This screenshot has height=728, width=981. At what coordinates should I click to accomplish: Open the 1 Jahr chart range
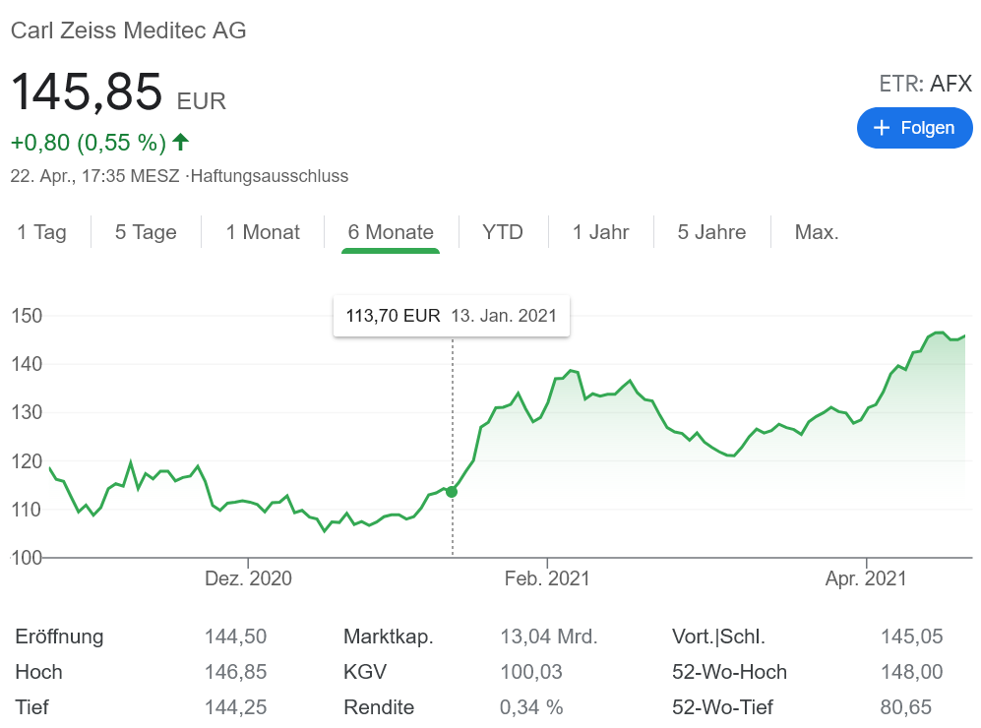600,232
